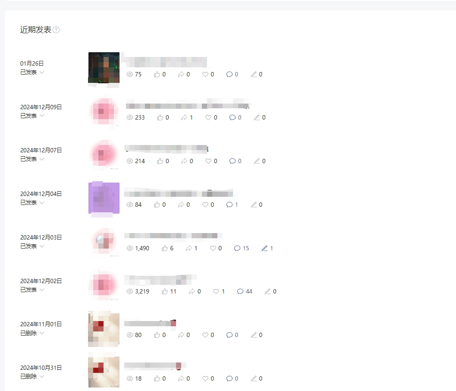Click the comment icon showing 1 on 12月04日
The image size is (456, 391).
[x=230, y=205]
